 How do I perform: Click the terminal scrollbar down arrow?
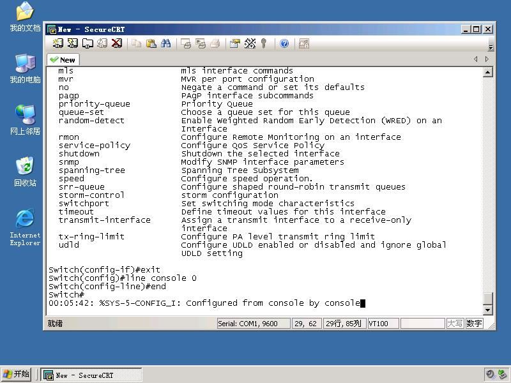[487, 310]
